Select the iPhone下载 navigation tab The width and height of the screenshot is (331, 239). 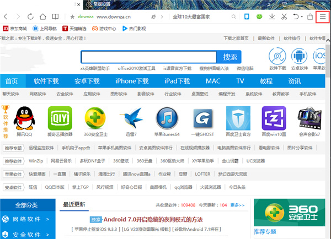point(132,81)
